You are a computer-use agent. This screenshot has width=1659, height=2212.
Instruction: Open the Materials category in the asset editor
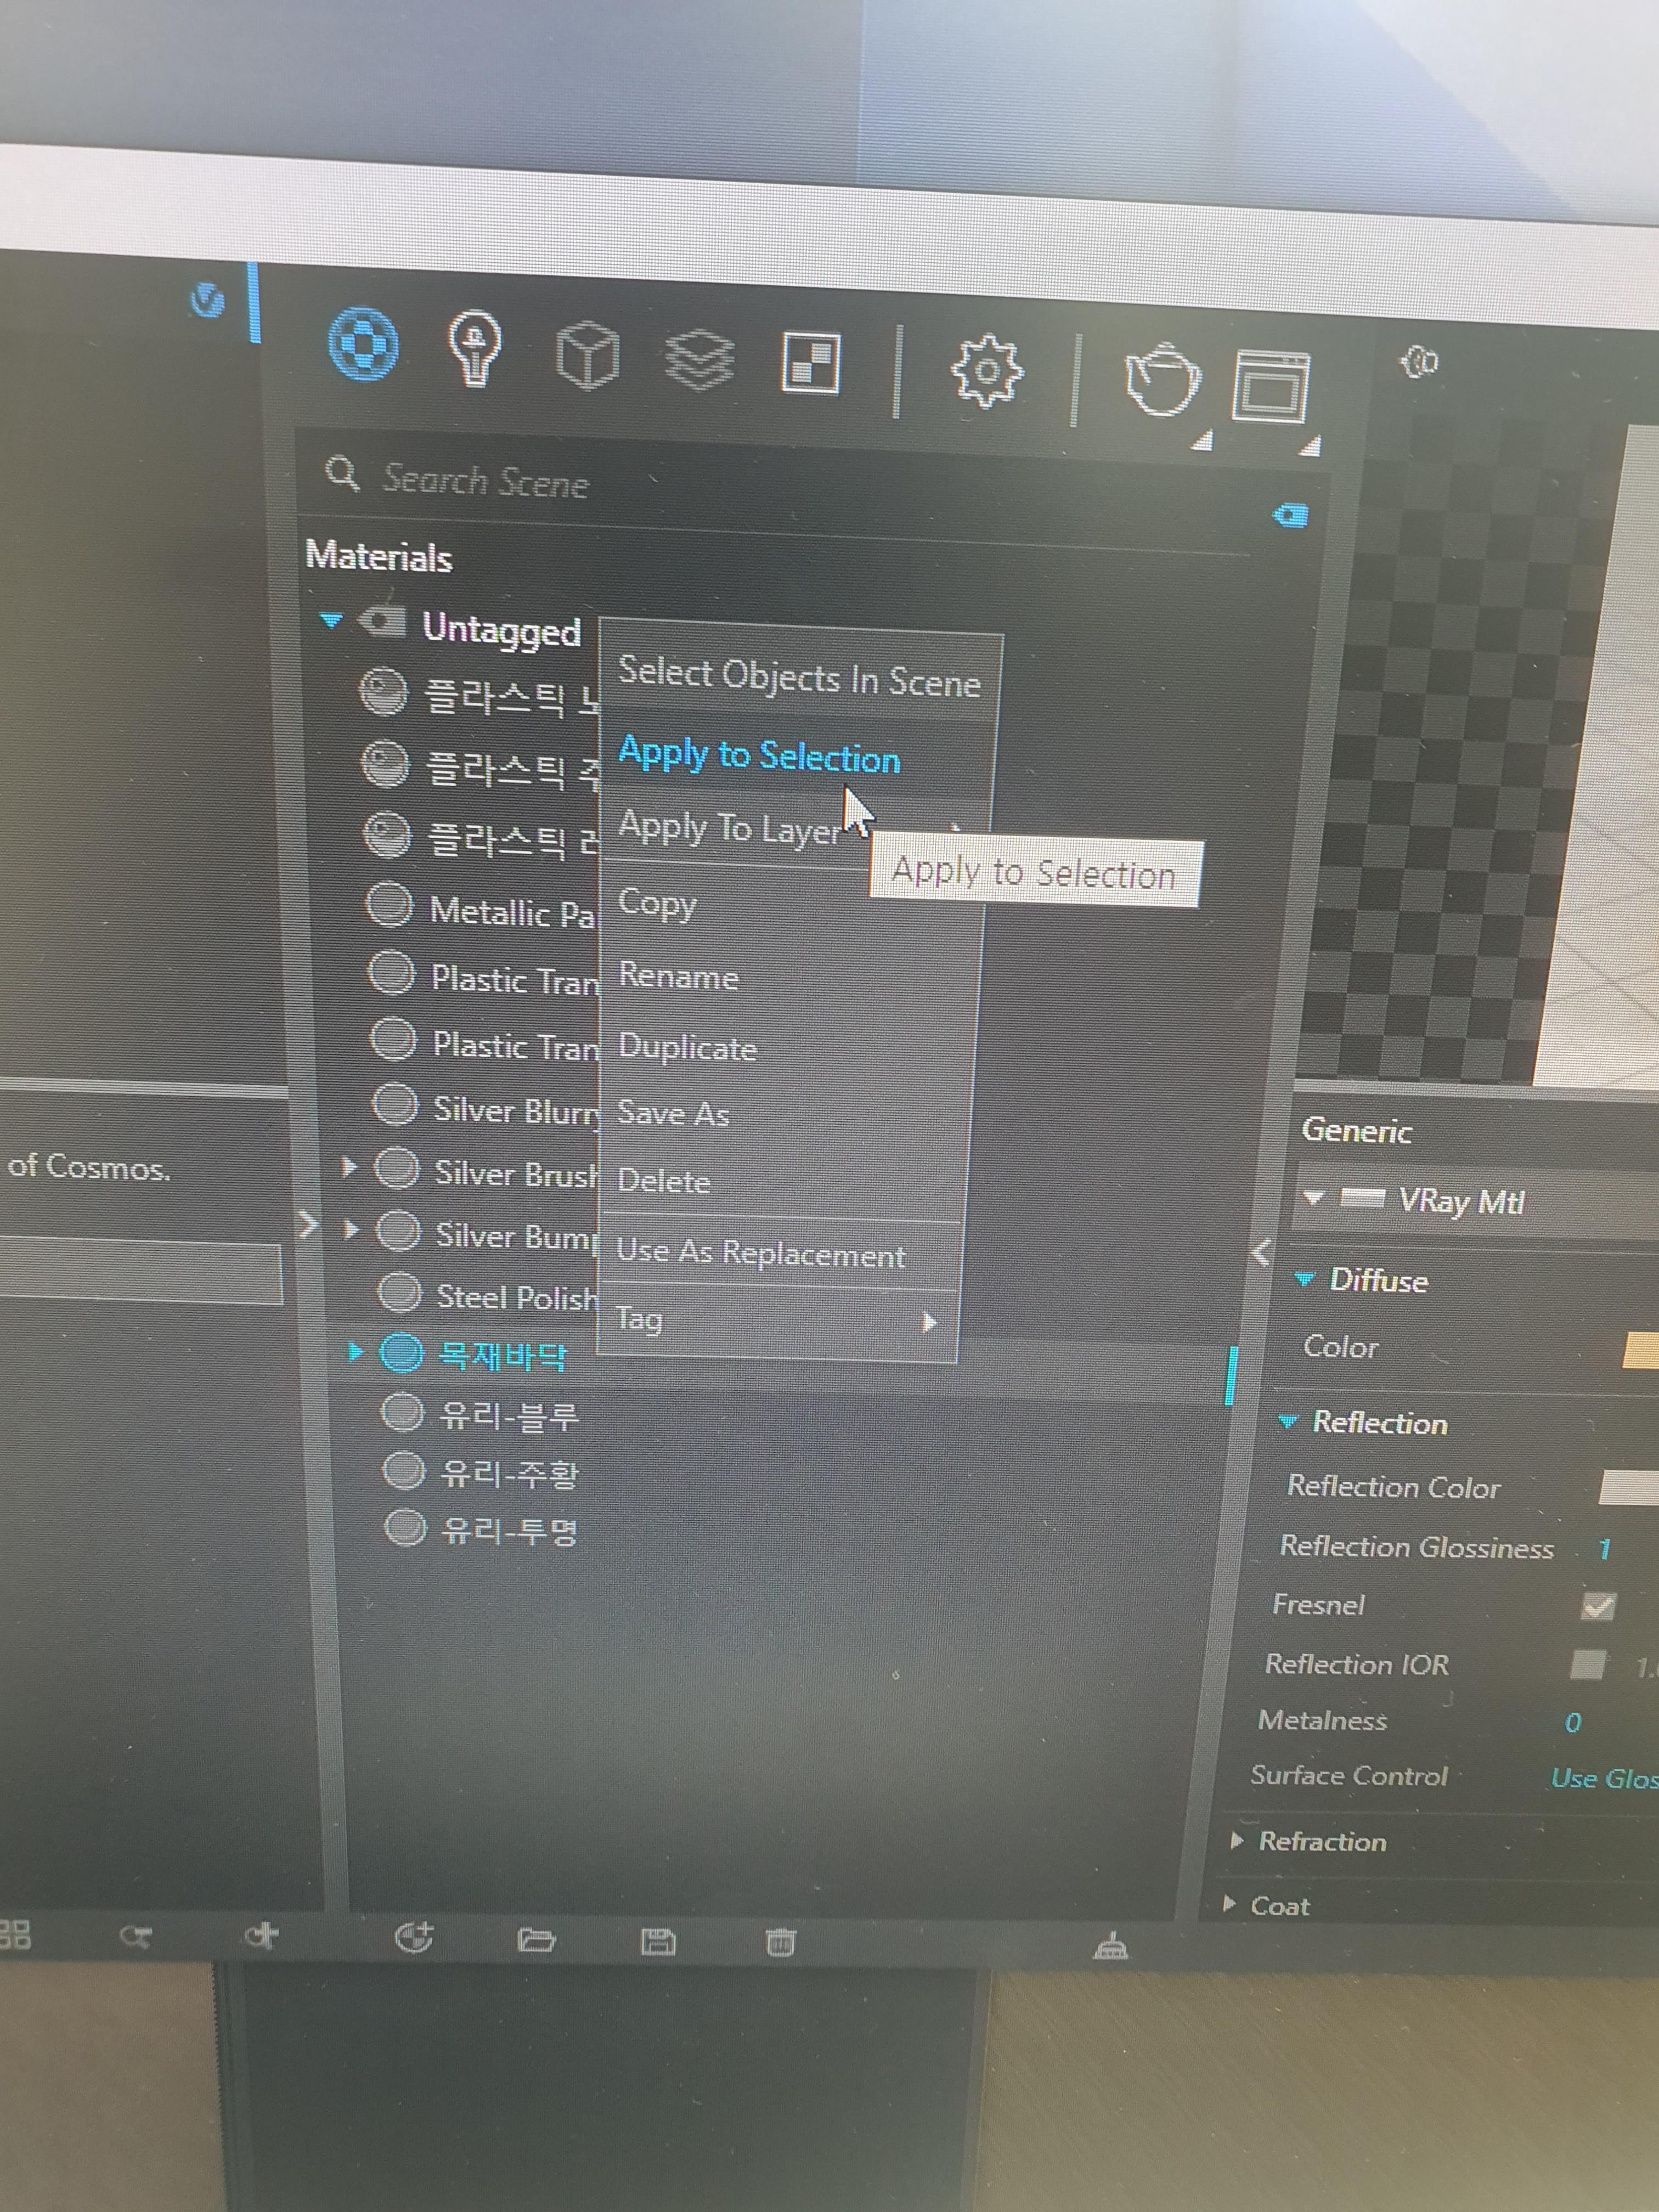coord(363,344)
